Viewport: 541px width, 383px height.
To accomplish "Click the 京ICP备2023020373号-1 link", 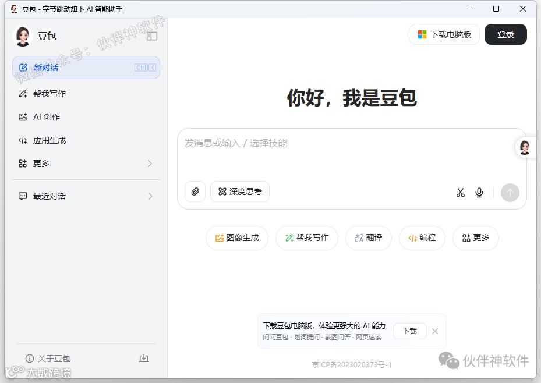I will 352,365.
